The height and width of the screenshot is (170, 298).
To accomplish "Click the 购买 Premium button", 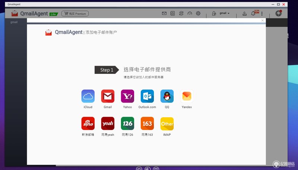I will tap(75, 14).
